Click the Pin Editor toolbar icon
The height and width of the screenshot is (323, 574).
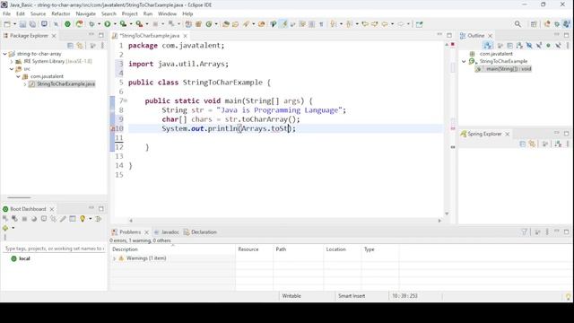click(x=419, y=24)
